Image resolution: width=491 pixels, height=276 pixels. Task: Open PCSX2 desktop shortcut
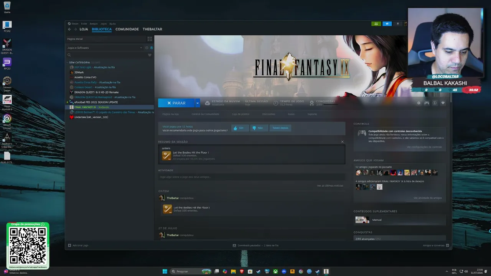(x=7, y=27)
